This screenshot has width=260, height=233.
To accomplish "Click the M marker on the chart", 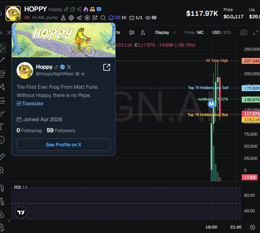I will [x=211, y=104].
